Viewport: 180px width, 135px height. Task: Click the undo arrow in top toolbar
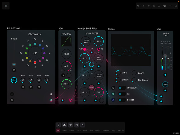point(138,6)
